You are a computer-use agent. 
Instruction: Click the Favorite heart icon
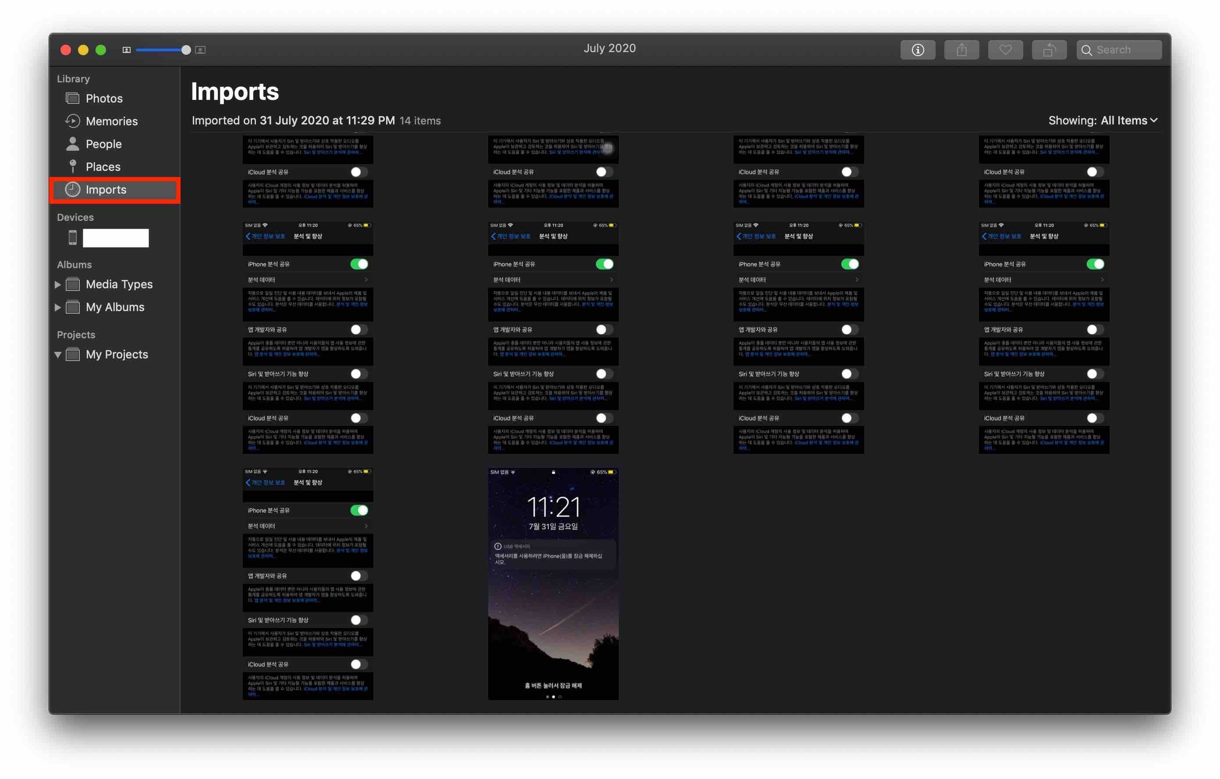1005,50
